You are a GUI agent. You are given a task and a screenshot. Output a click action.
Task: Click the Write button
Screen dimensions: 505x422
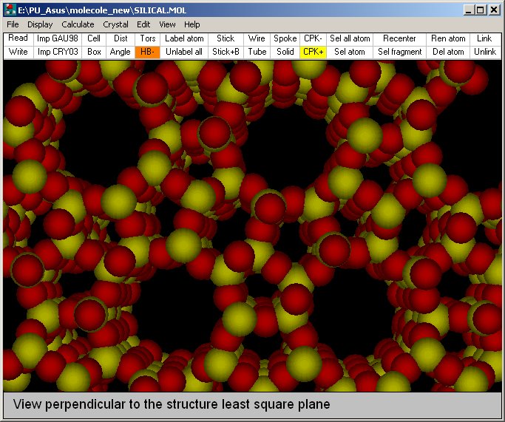point(18,52)
